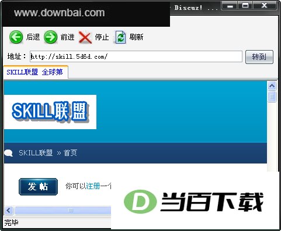Minimize the browser window
This screenshot has width=281, height=231.
point(230,6)
